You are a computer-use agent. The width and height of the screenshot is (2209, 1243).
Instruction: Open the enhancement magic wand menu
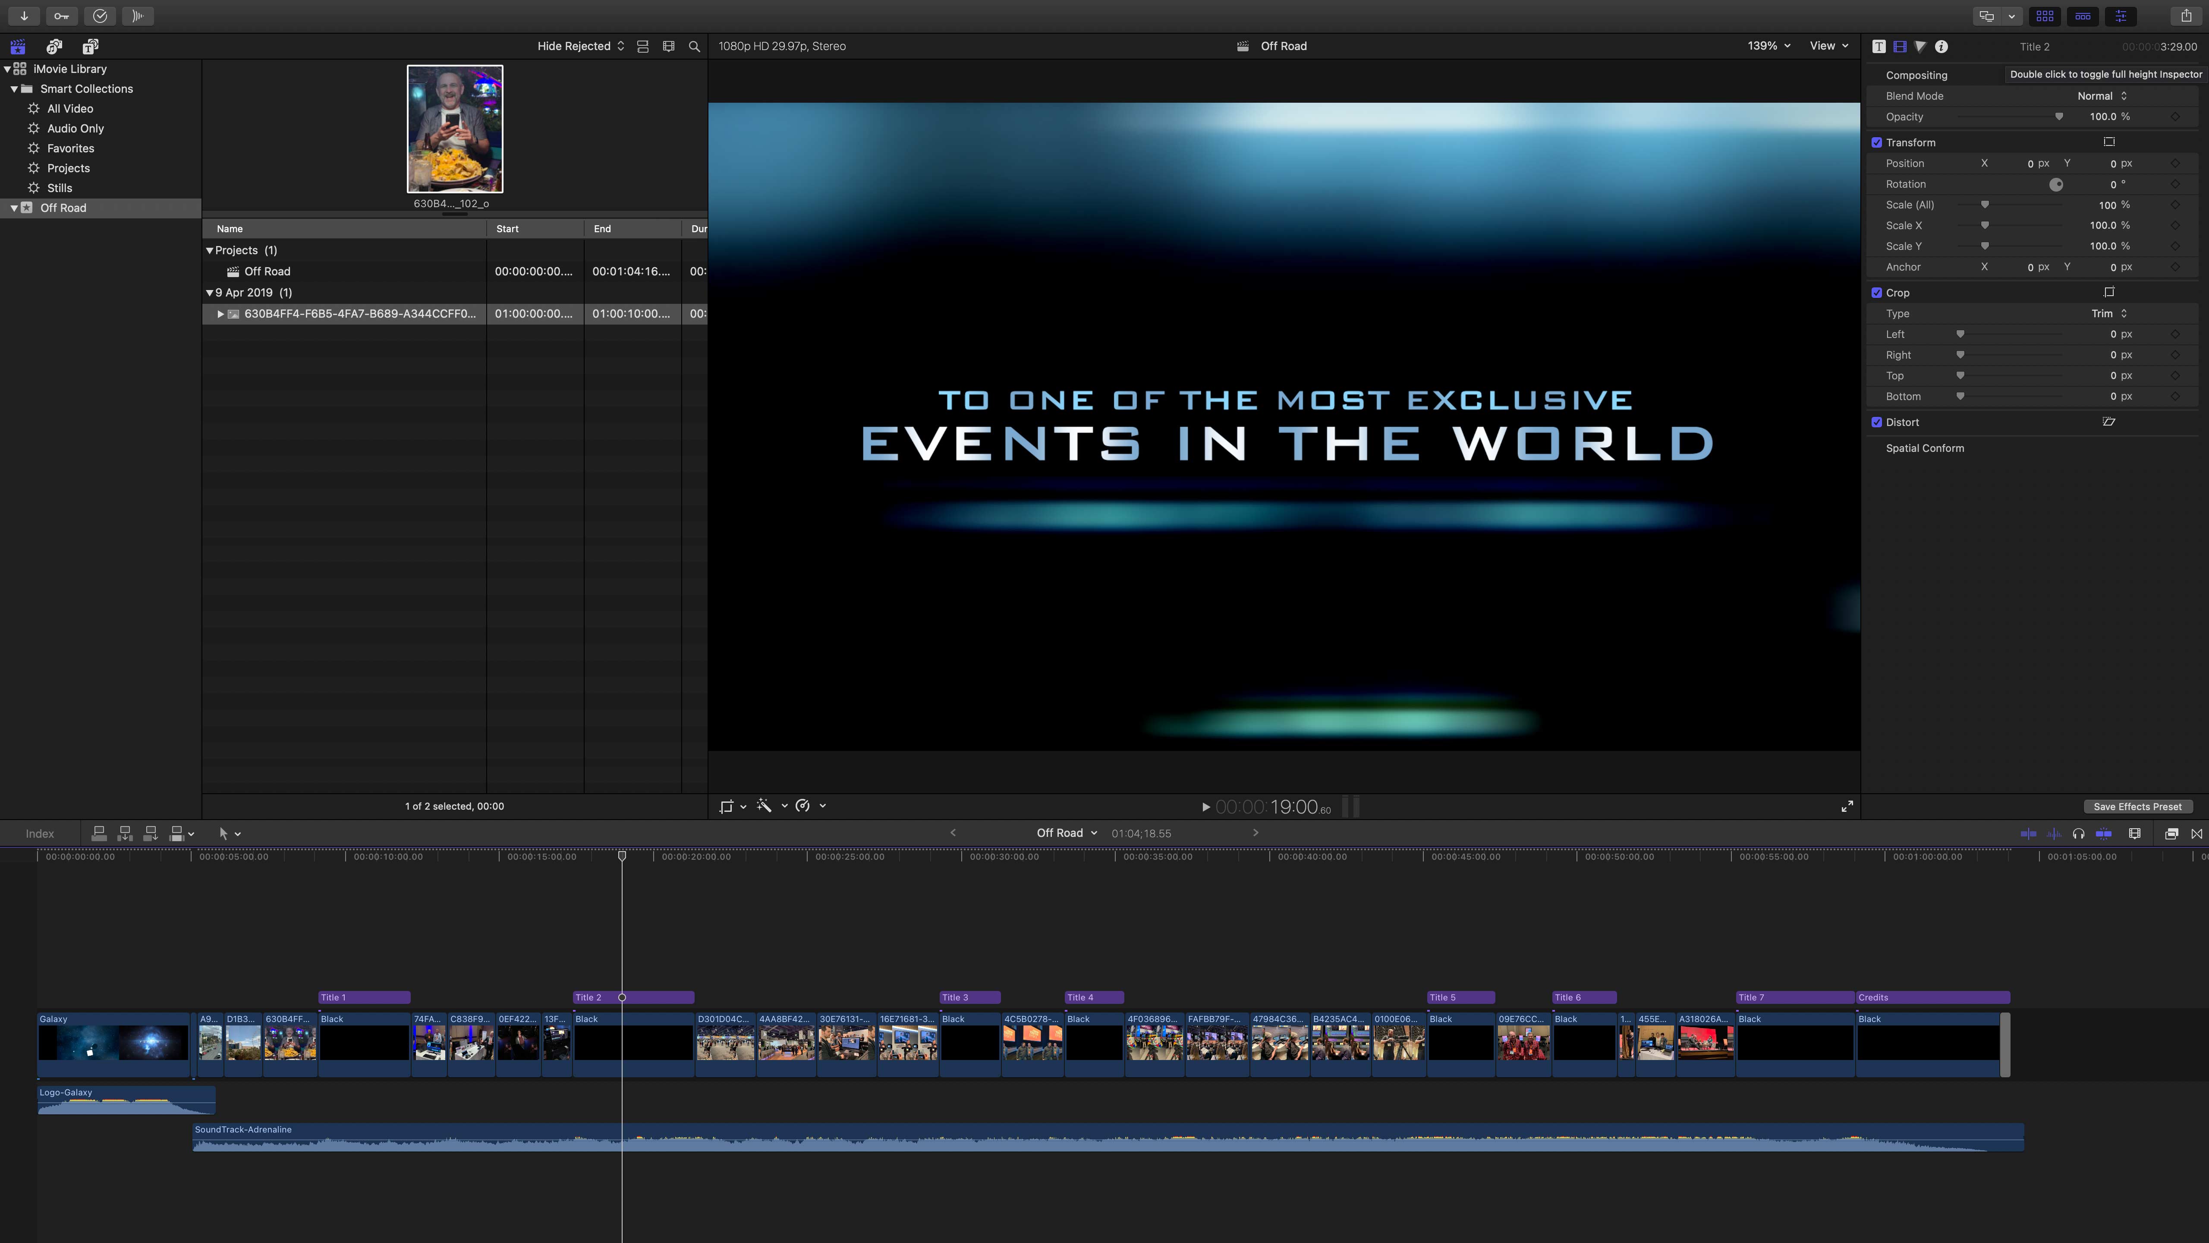click(771, 806)
